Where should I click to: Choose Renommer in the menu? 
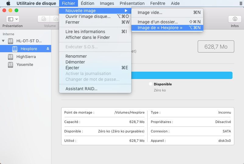pos(95,56)
